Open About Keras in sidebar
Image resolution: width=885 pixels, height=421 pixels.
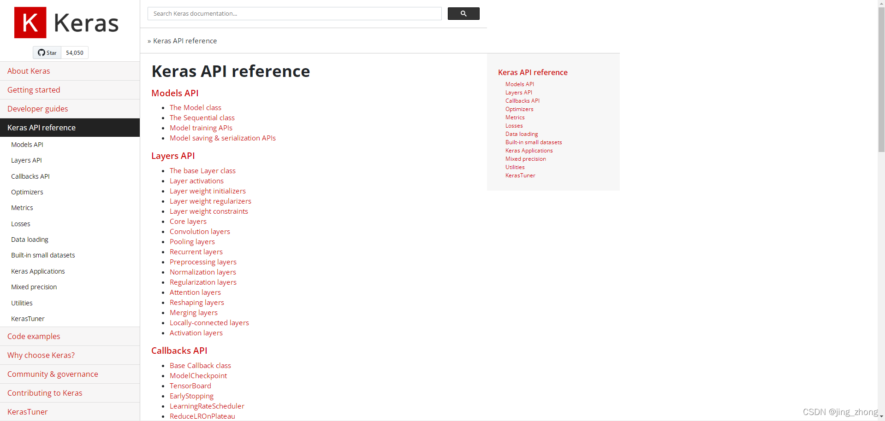pos(70,71)
